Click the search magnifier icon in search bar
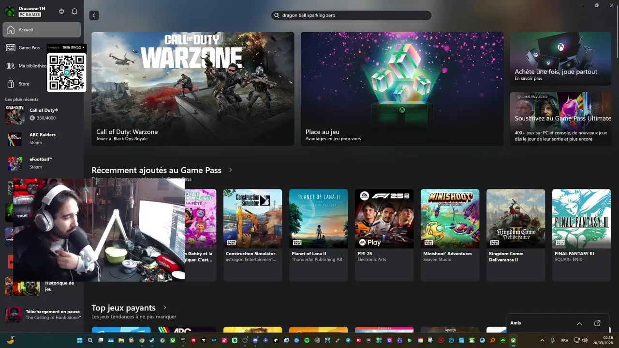This screenshot has height=348, width=619. 277,15
